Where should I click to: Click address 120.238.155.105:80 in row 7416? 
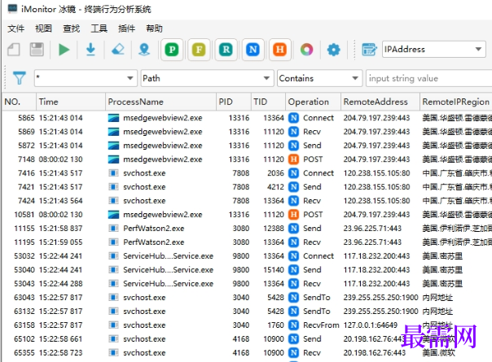(x=377, y=173)
